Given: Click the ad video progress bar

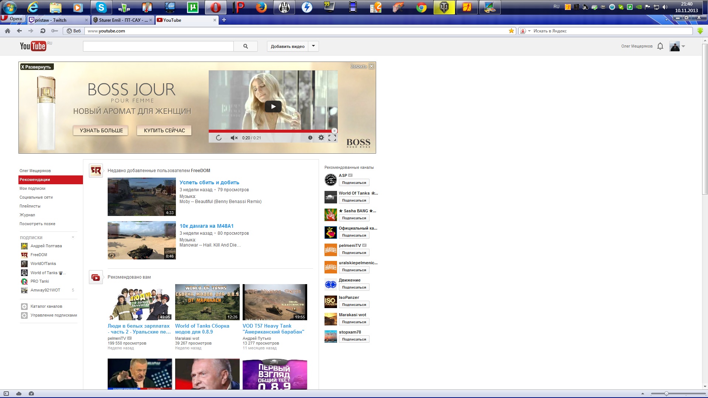Looking at the screenshot, I should [x=273, y=131].
